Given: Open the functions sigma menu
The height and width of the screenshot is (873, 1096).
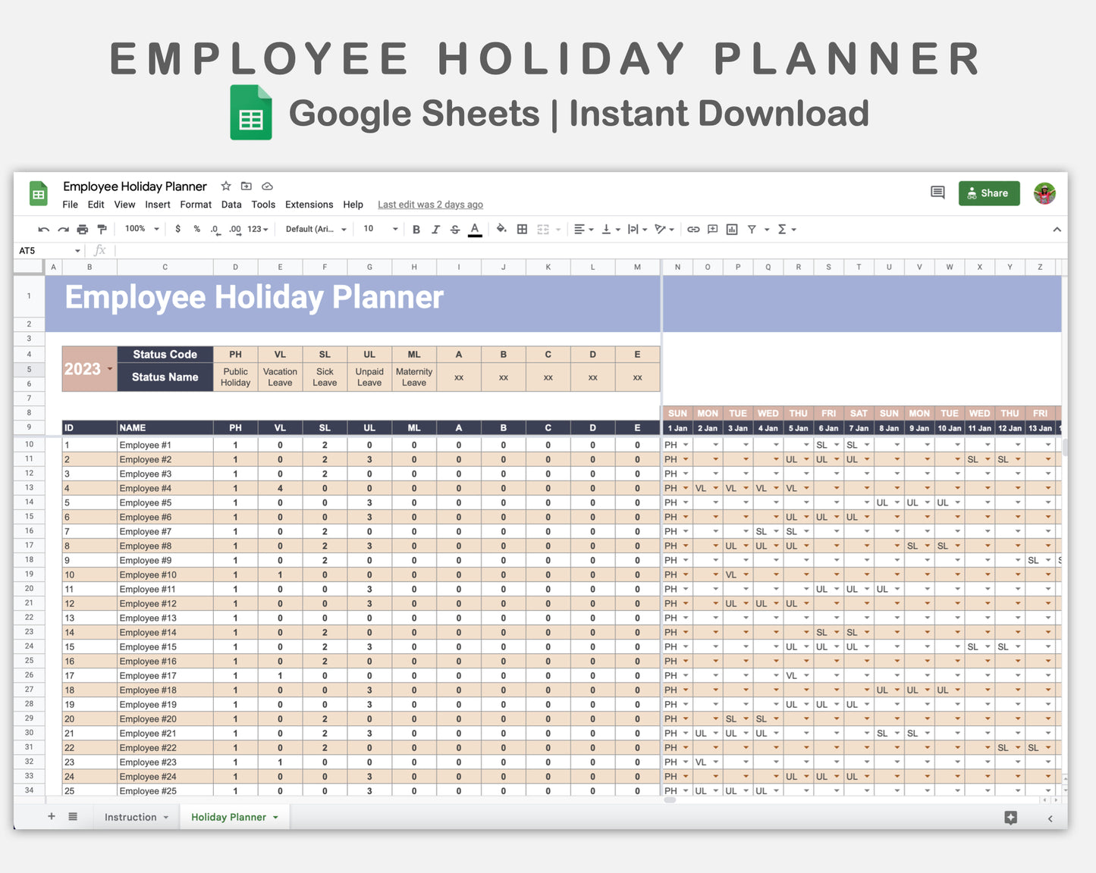Looking at the screenshot, I should pos(782,229).
